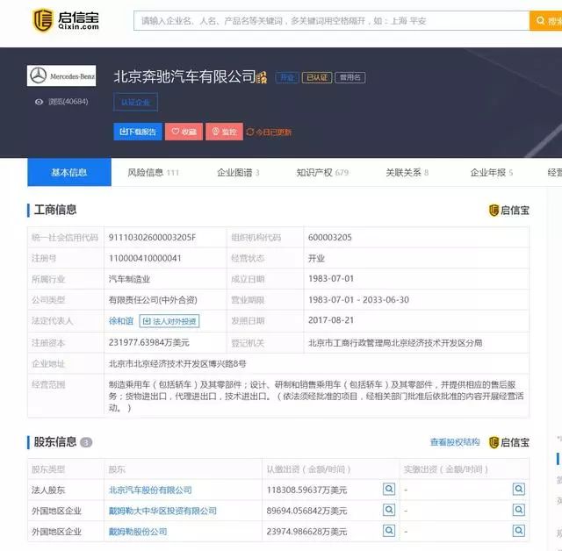Click the company title 北京奔驰汽车有限公司
Viewport: 562px width, 551px height.
point(184,76)
